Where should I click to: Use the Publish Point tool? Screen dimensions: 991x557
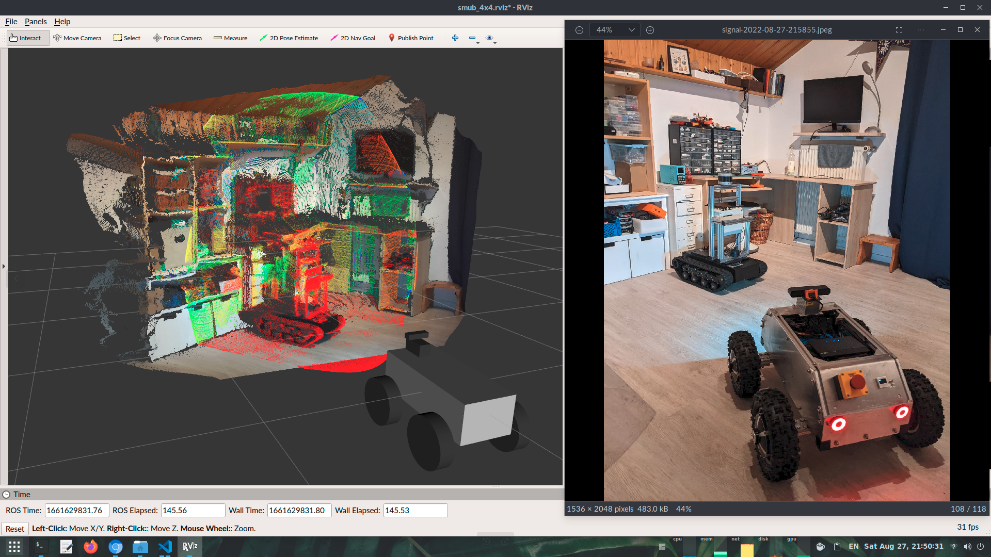[x=411, y=38]
